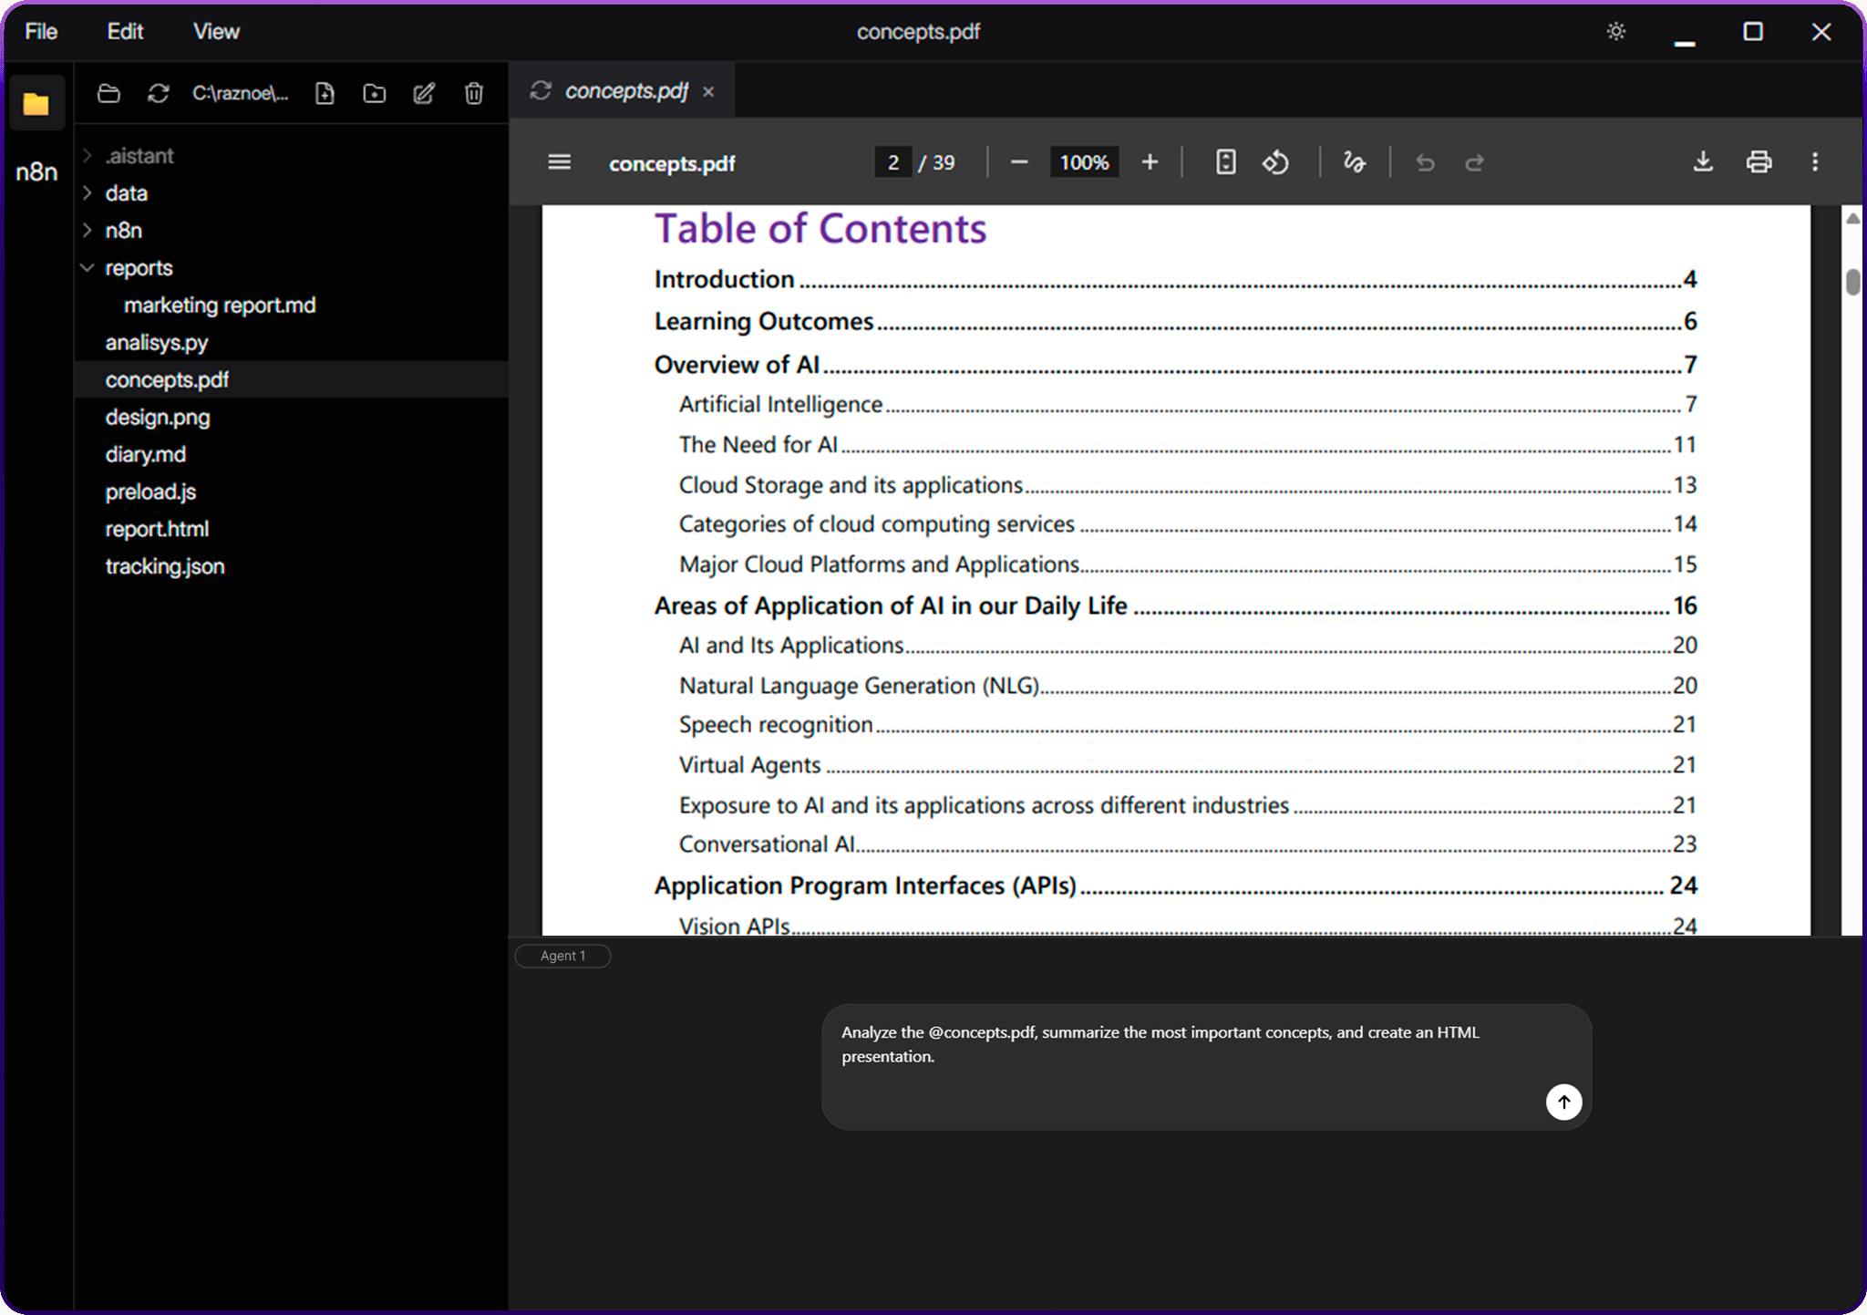Open the Edit menu
The width and height of the screenshot is (1867, 1315).
pyautogui.click(x=125, y=32)
